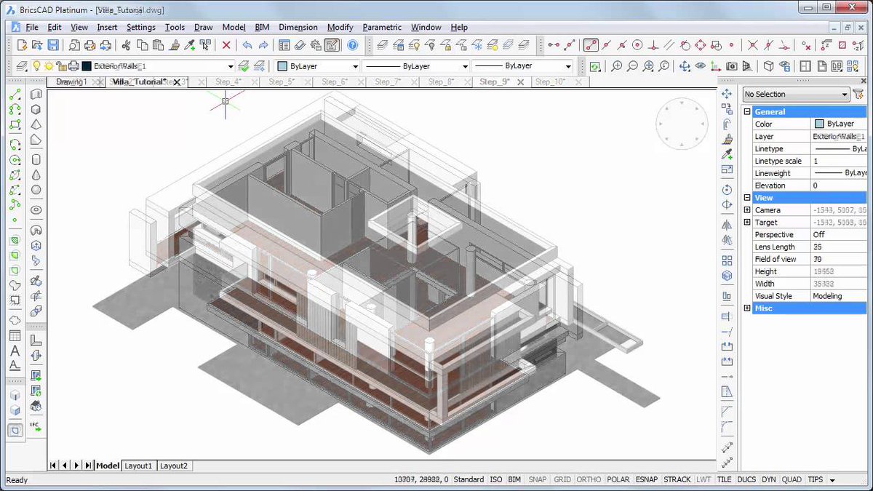Select the Text 'A' tool
The height and width of the screenshot is (491, 873).
[x=15, y=351]
